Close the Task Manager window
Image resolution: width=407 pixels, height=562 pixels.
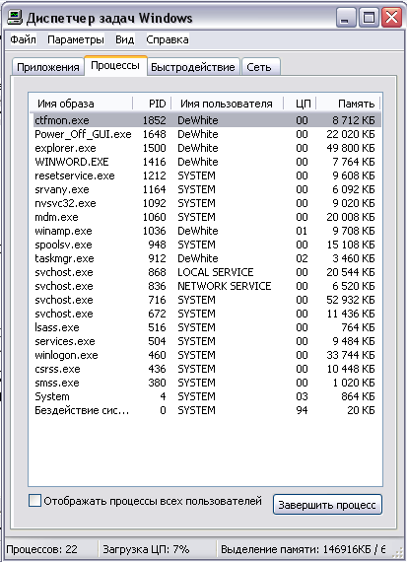pyautogui.click(x=391, y=18)
